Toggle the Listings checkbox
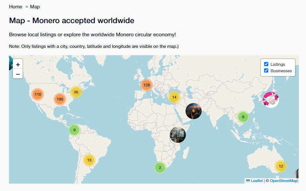The width and height of the screenshot is (306, 191). 266,64
